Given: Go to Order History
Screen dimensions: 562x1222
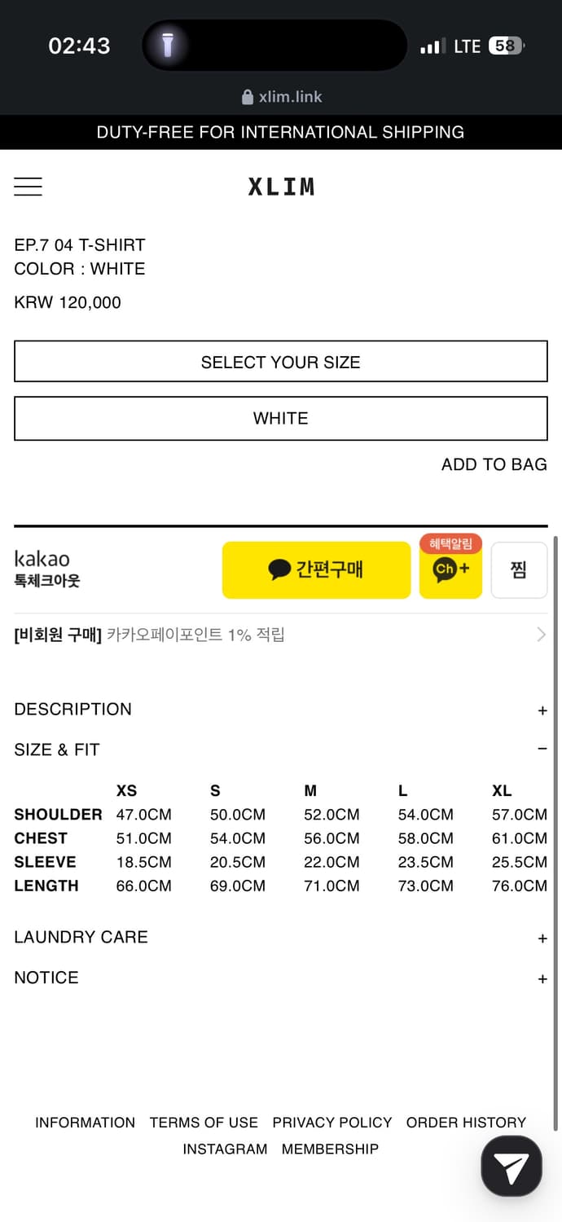Looking at the screenshot, I should coord(466,1123).
